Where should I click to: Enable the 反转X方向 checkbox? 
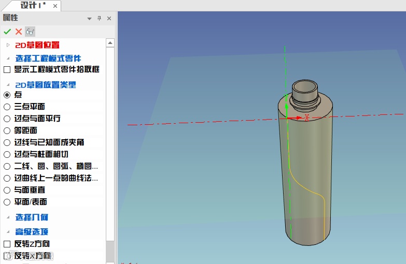click(7, 256)
